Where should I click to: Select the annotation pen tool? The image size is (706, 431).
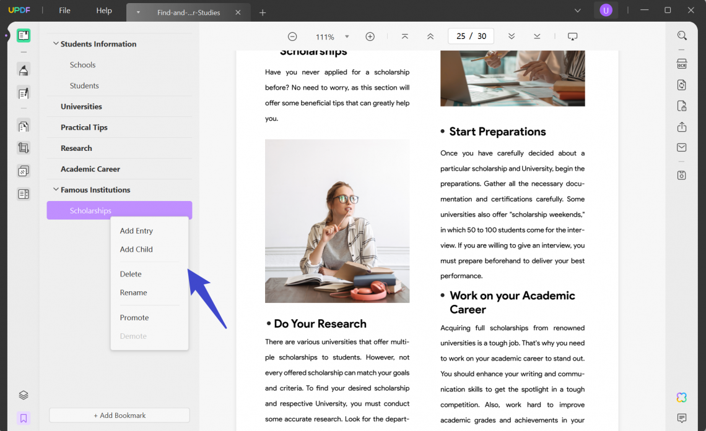(24, 70)
